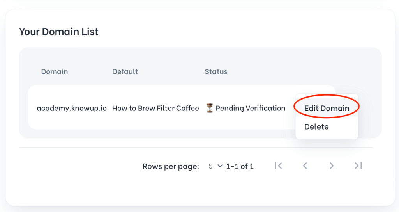Image resolution: width=399 pixels, height=212 pixels.
Task: Click the Domain column header
Action: 55,72
